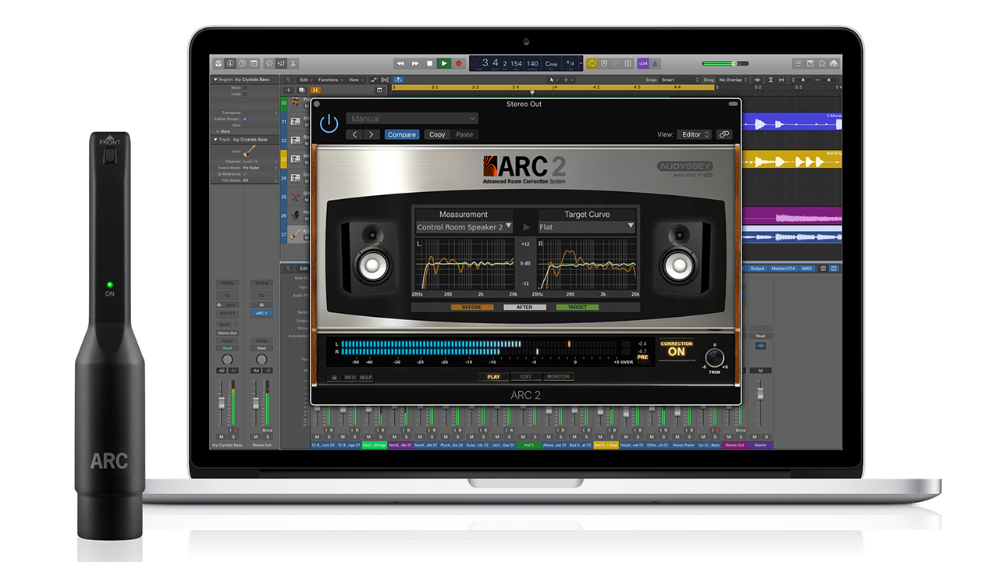
Task: Open the View dropdown set to Editor
Action: point(694,134)
